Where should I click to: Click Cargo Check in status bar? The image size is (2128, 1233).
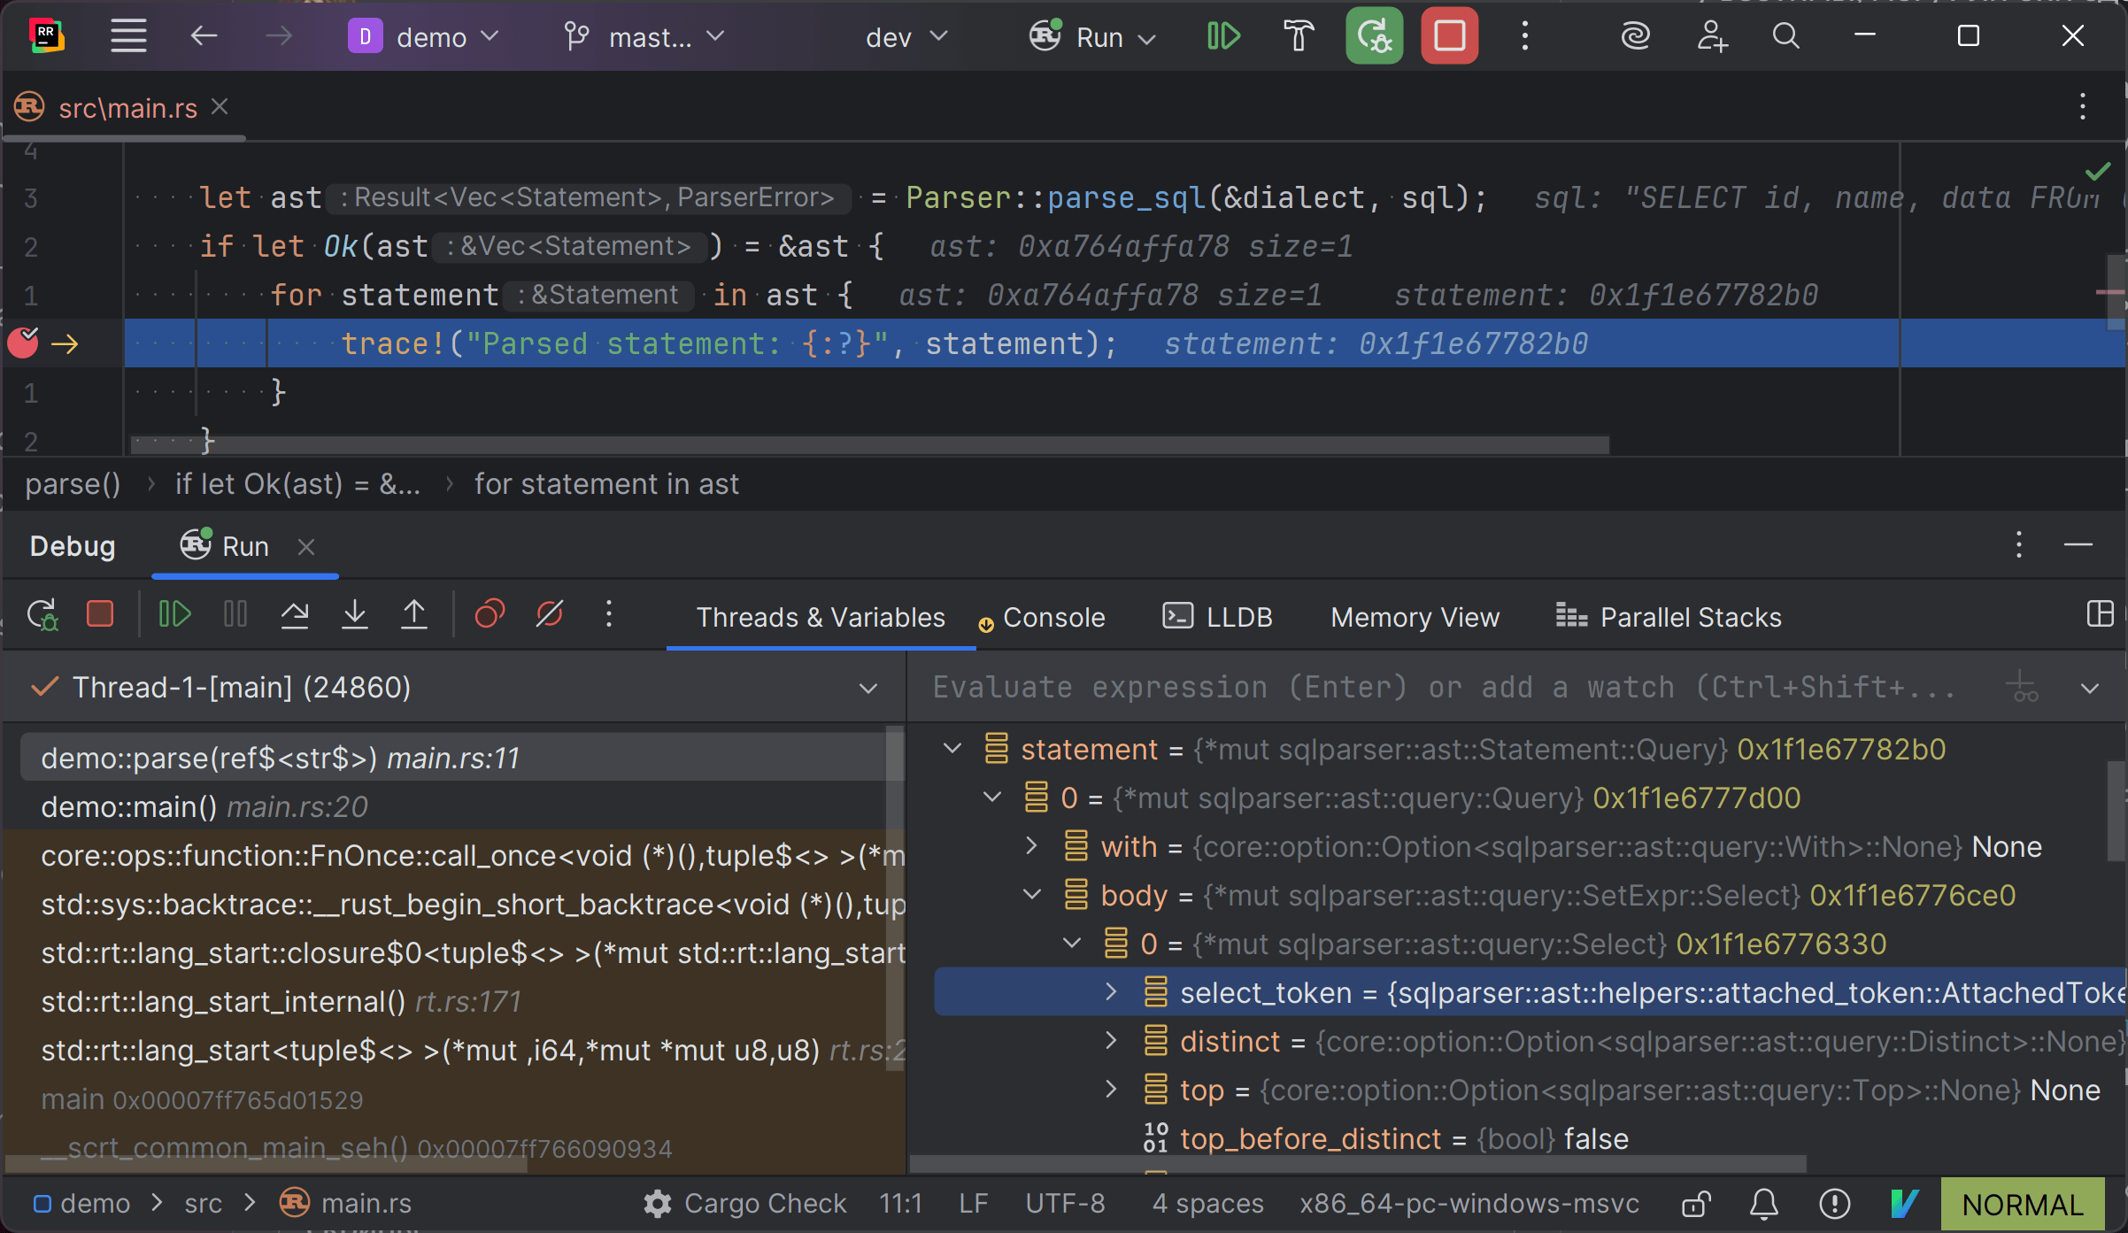745,1204
